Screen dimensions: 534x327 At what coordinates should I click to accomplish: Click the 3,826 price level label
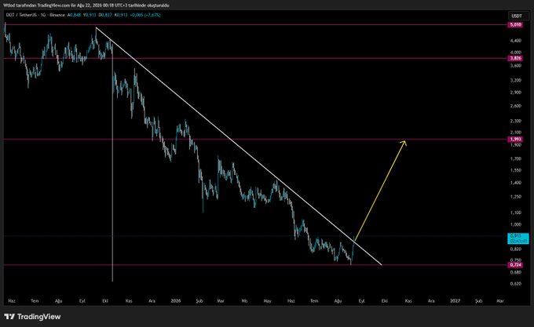515,58
